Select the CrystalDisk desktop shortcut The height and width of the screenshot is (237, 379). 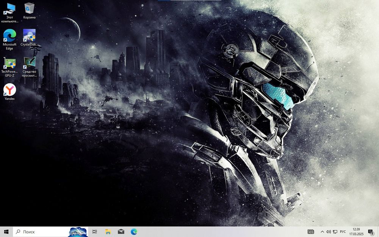(x=29, y=38)
